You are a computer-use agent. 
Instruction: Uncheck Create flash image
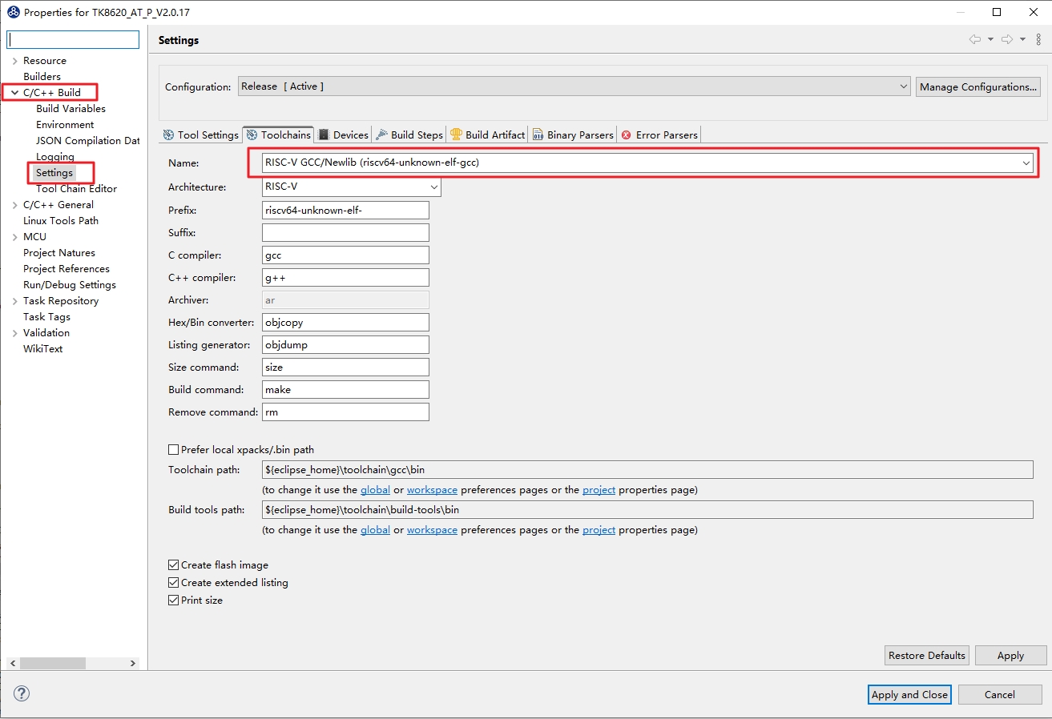[x=173, y=565]
